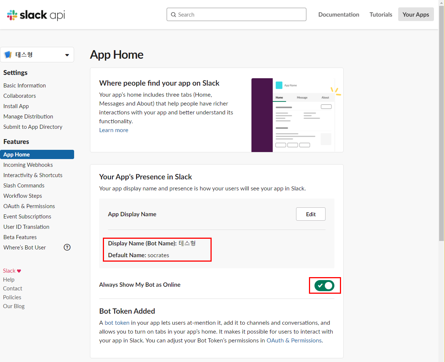Click the Edit button for App Display Name
Image resolution: width=445 pixels, height=362 pixels.
coord(311,214)
